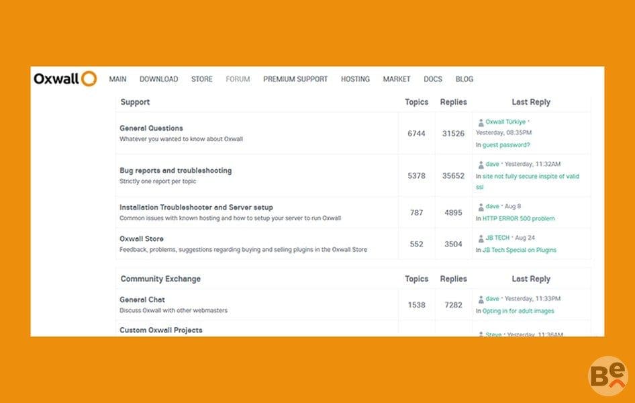Click replies count 3504 for Oxwall Store
This screenshot has height=403, width=635.
[453, 244]
